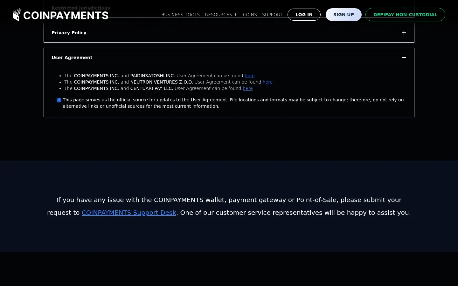Click the 'NEUTRON VENTURES Z.O.O.' text
Viewport: 458px width, 286px height.
click(162, 82)
